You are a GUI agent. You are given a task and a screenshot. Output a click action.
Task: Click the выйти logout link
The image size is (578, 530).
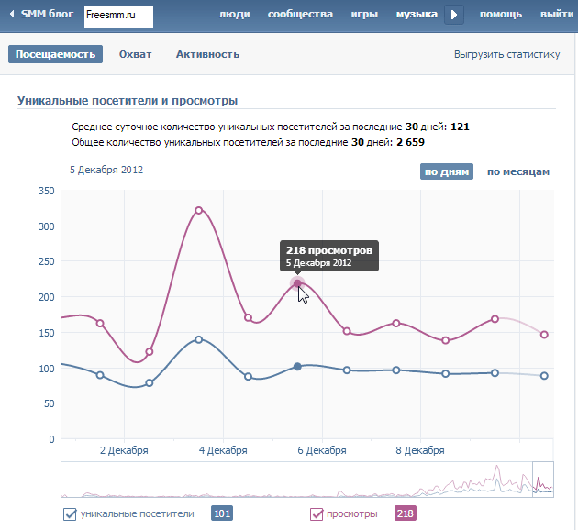click(x=557, y=15)
